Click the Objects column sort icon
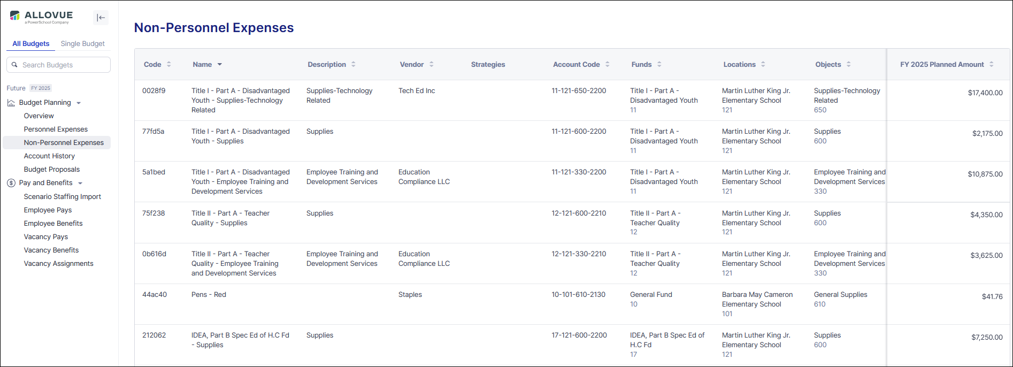The image size is (1013, 367). tap(849, 64)
